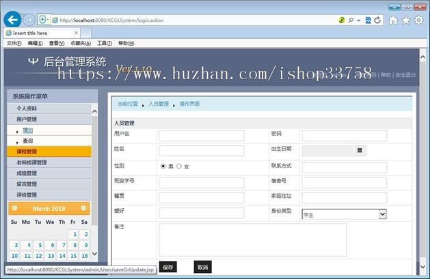This screenshot has width=430, height=279.
Task: Expand the 课程管理 sidebar section
Action: coord(49,151)
